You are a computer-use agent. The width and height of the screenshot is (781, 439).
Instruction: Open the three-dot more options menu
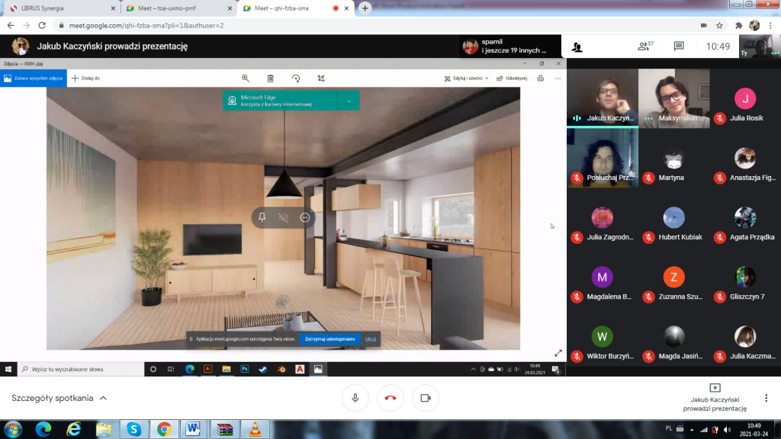coord(766,398)
